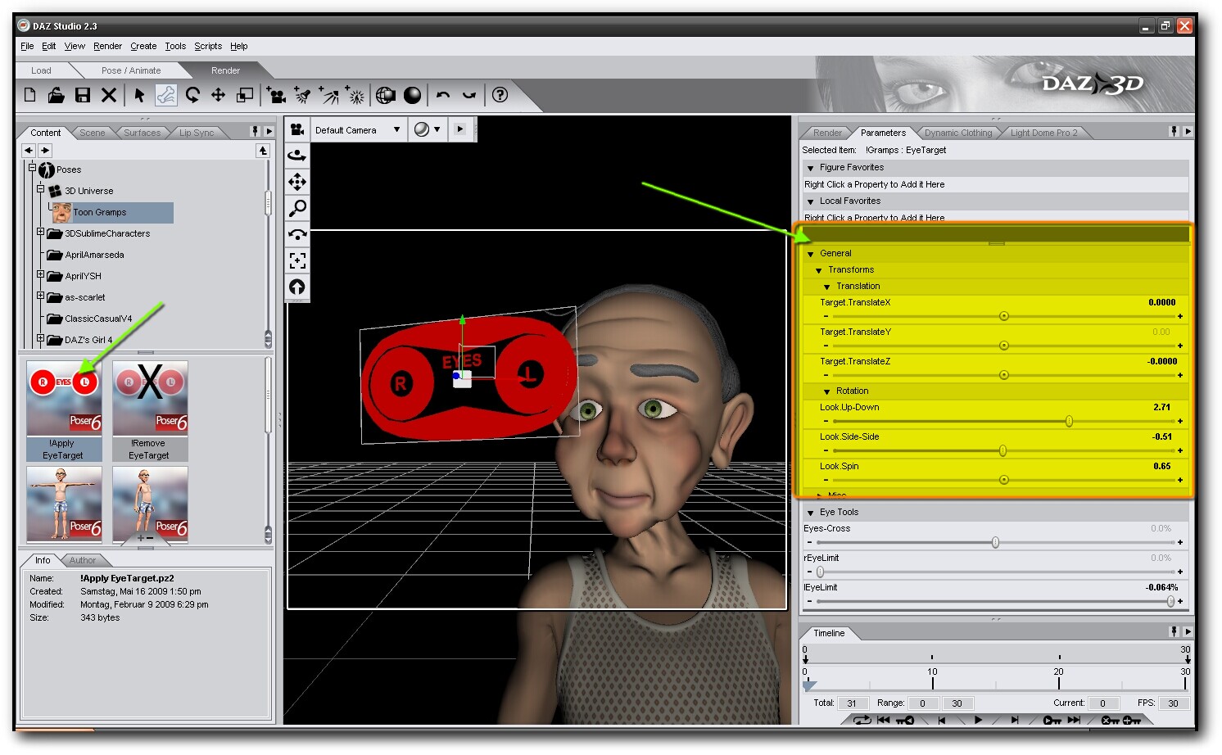The image size is (1222, 755).
Task: Click the Help question mark icon
Action: pos(500,96)
